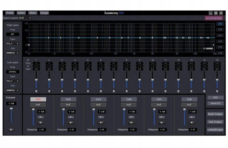Click the CH2 Delay(ms) input field
The width and height of the screenshot is (228, 148).
pyautogui.click(x=72, y=130)
